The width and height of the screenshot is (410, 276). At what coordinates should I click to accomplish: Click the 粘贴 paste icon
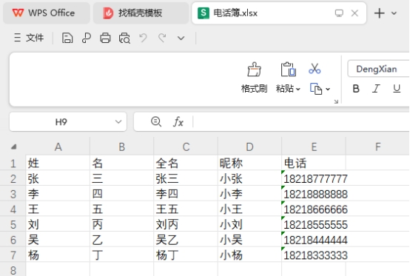click(x=288, y=70)
